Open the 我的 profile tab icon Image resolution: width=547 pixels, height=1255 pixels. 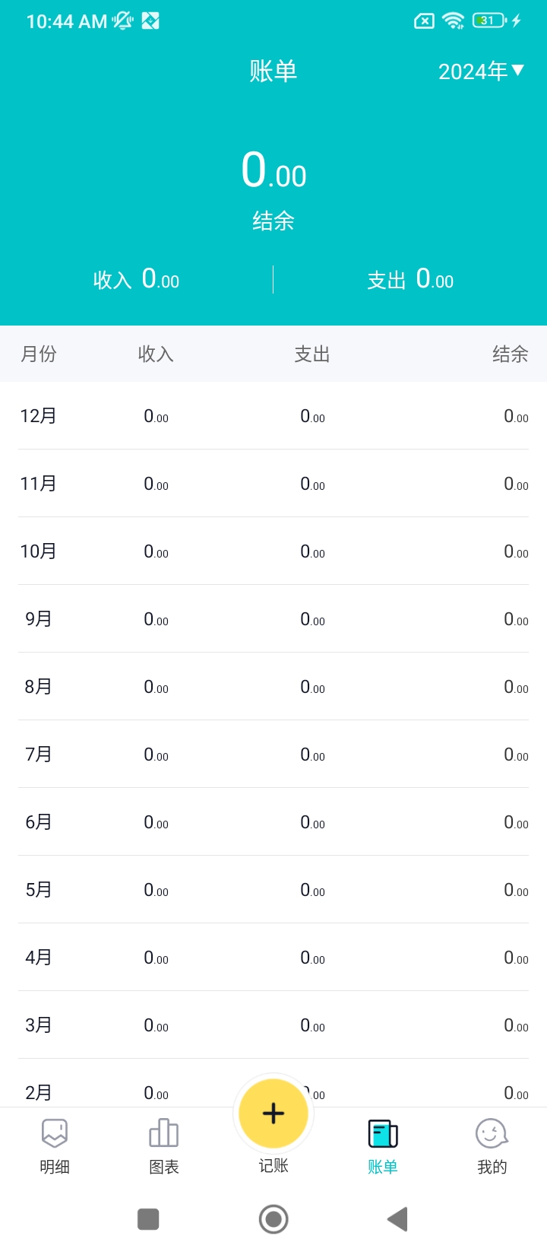point(492,1133)
